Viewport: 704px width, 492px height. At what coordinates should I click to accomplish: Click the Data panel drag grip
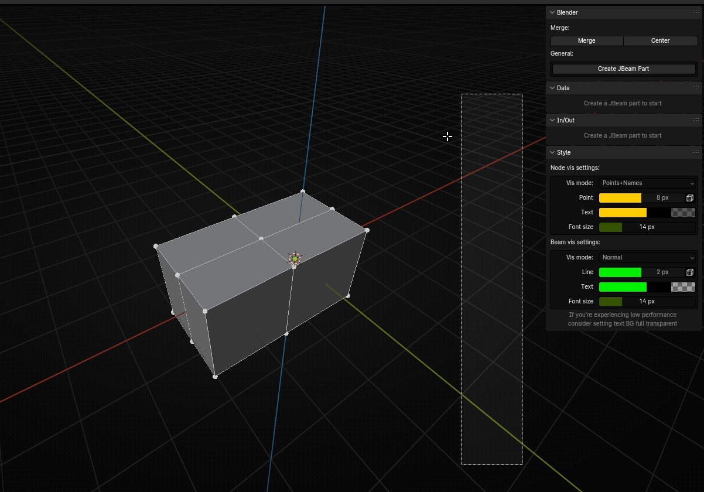click(696, 88)
